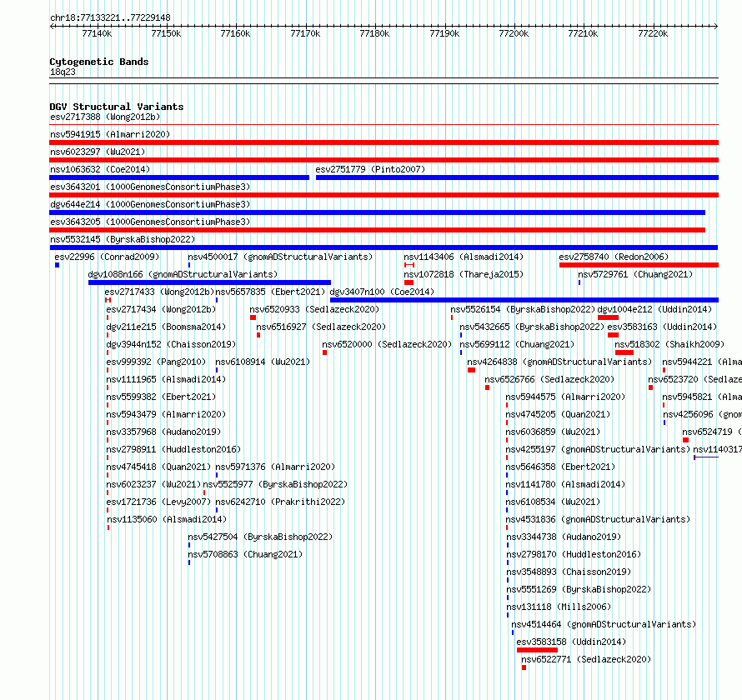Open the esv2751779 (Pinto2007) label

pos(370,169)
